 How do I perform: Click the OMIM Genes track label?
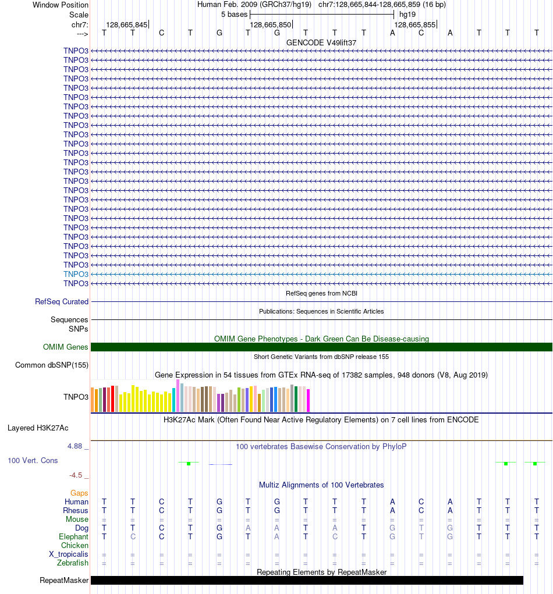[x=66, y=347]
